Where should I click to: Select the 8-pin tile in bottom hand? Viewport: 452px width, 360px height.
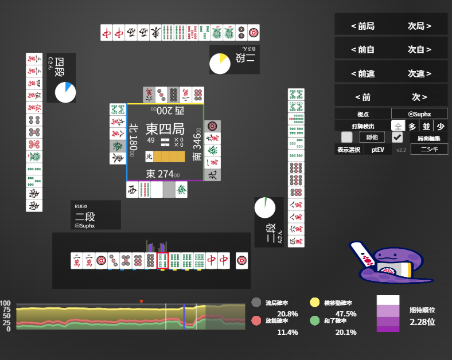point(150,261)
